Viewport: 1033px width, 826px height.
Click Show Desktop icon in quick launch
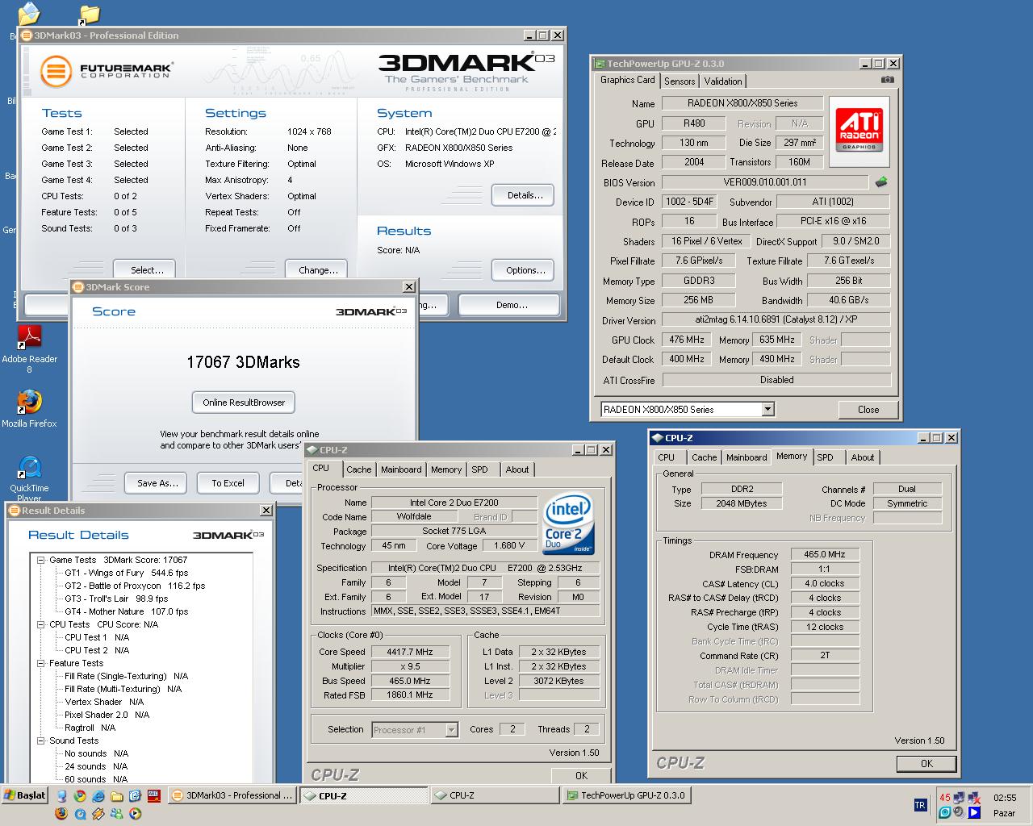pyautogui.click(x=135, y=795)
